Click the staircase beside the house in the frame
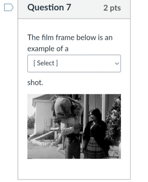 tap(43, 135)
